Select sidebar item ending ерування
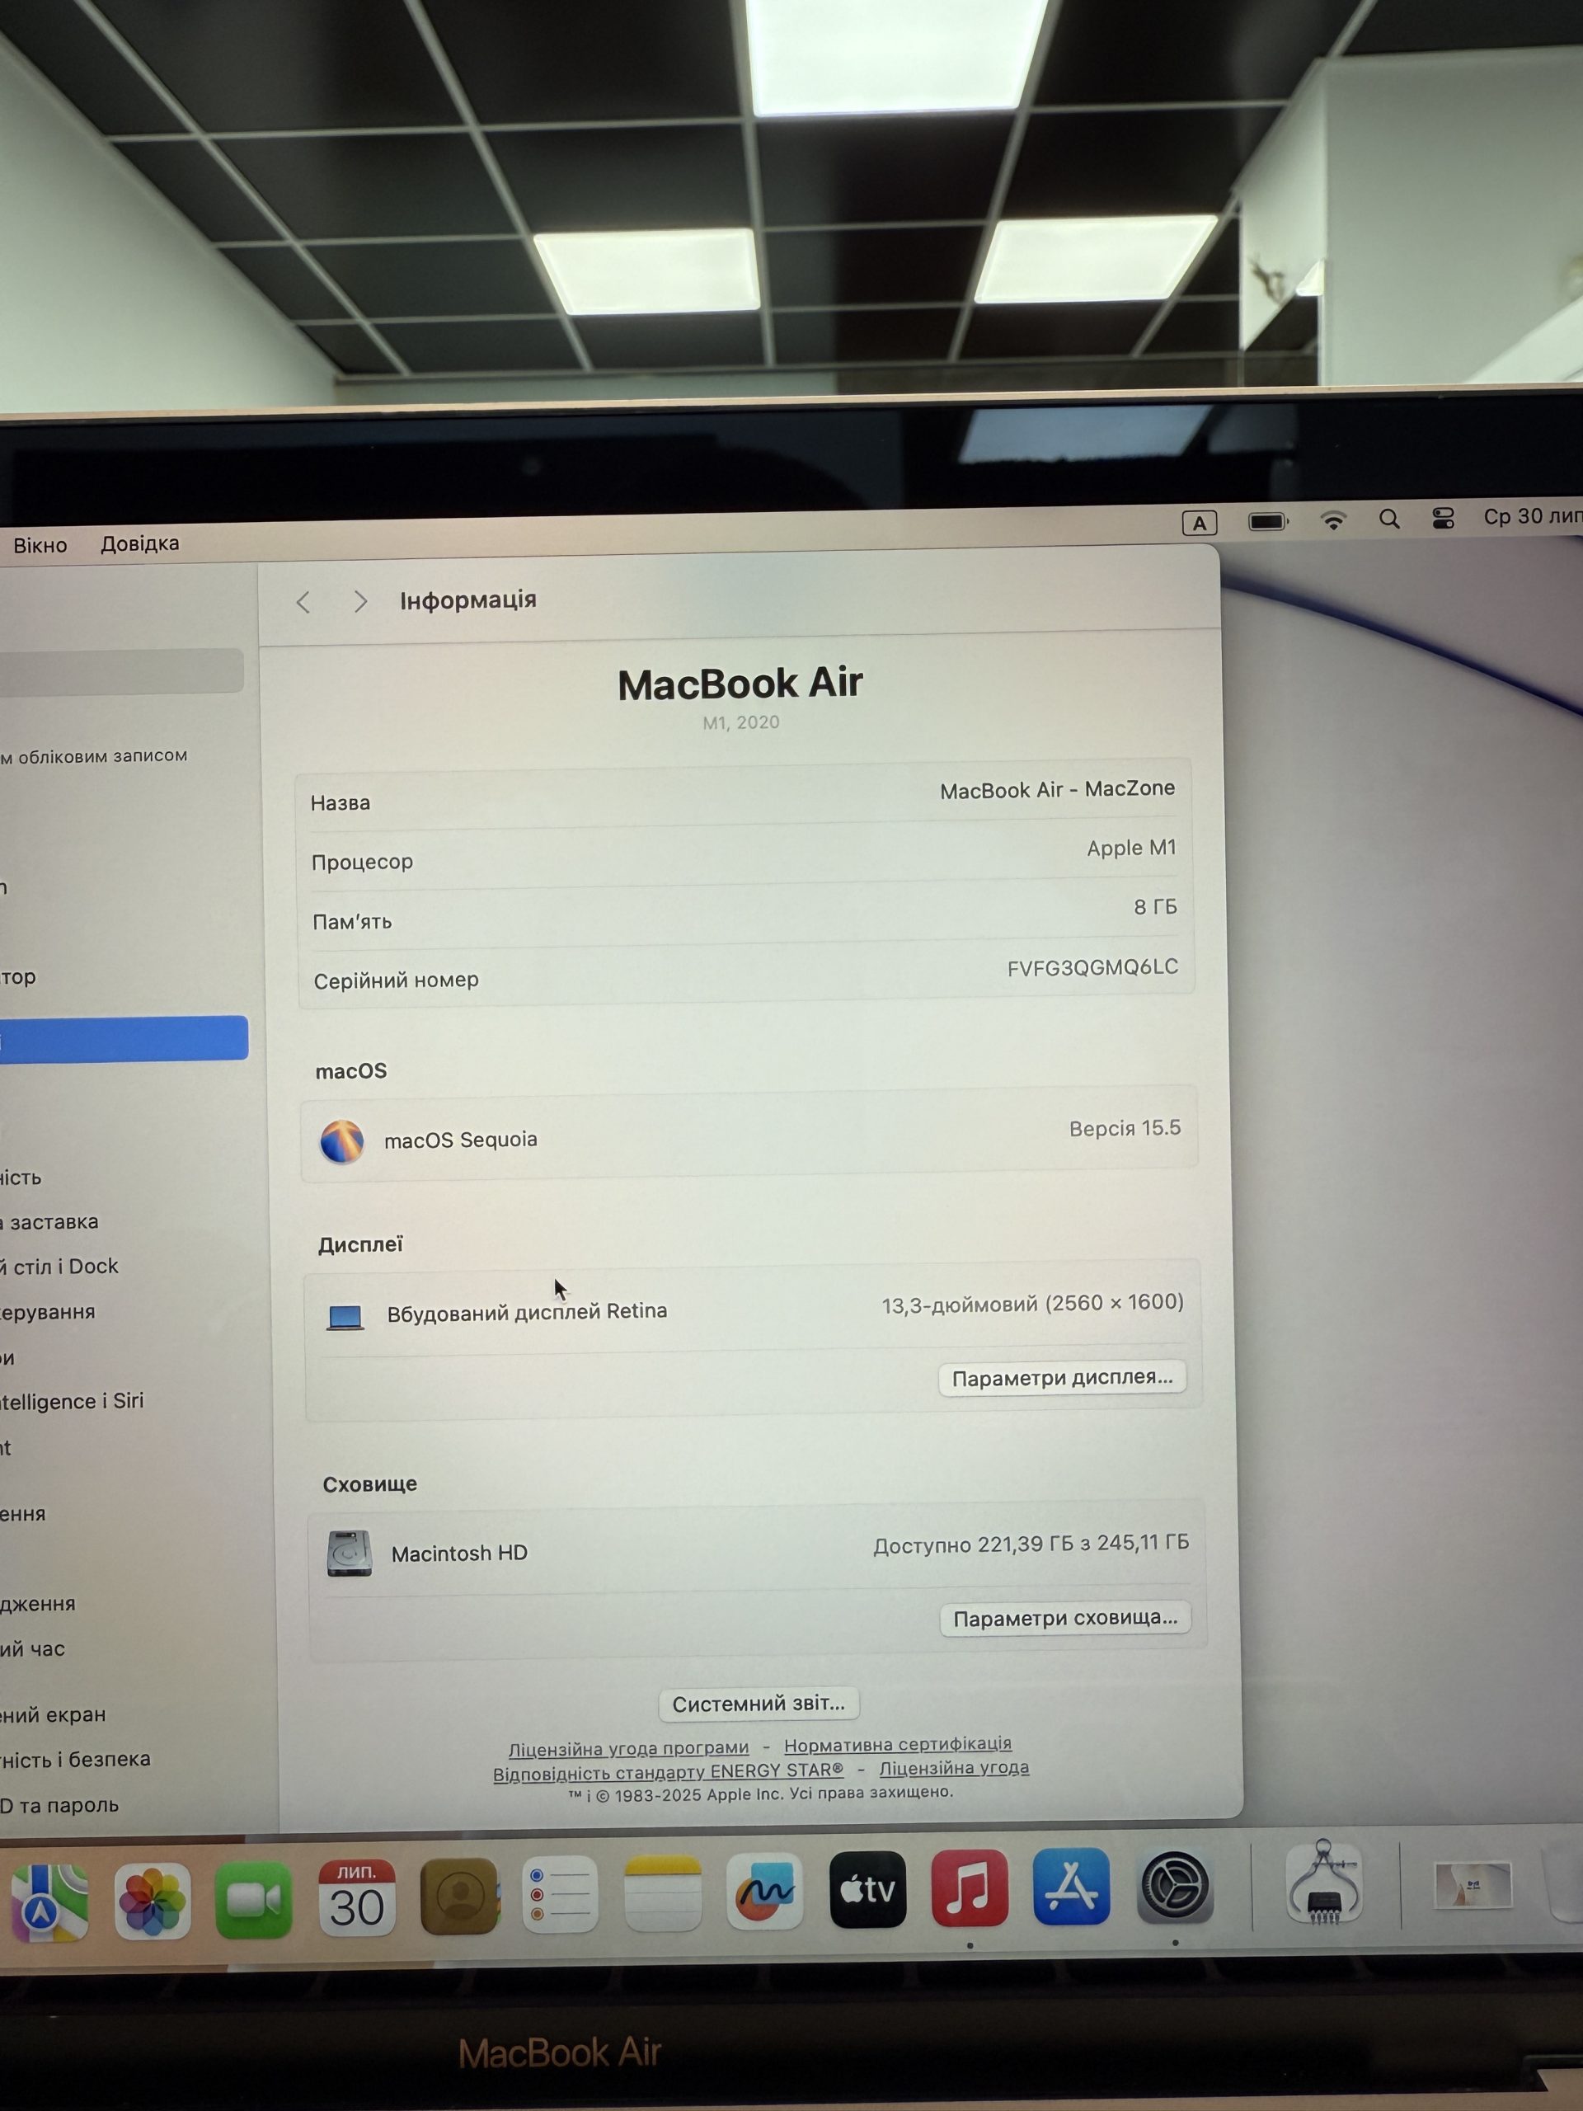 point(48,1312)
